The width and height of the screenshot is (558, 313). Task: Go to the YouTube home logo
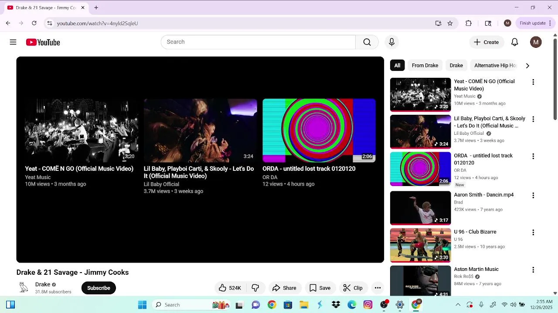tap(43, 42)
